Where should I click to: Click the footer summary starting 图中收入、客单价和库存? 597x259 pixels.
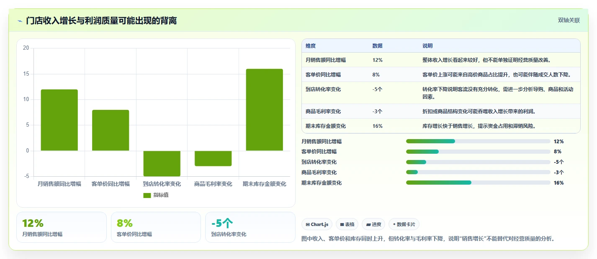(x=428, y=239)
